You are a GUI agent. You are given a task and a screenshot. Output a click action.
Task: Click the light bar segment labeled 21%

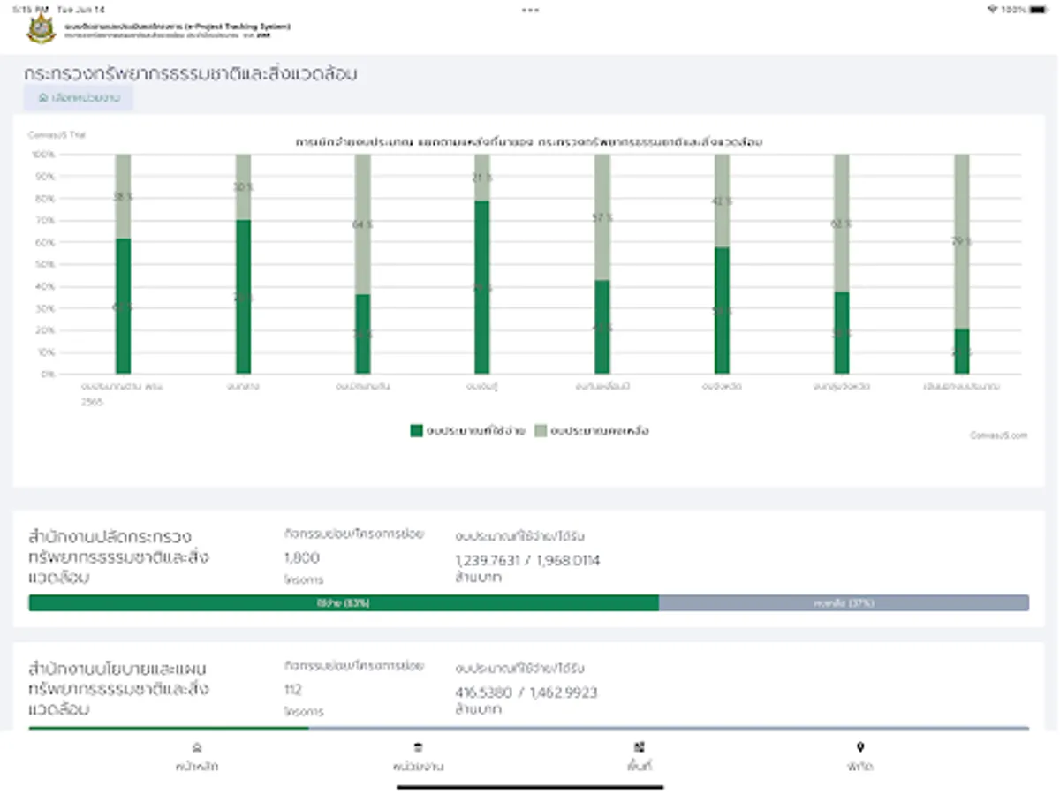click(x=482, y=178)
